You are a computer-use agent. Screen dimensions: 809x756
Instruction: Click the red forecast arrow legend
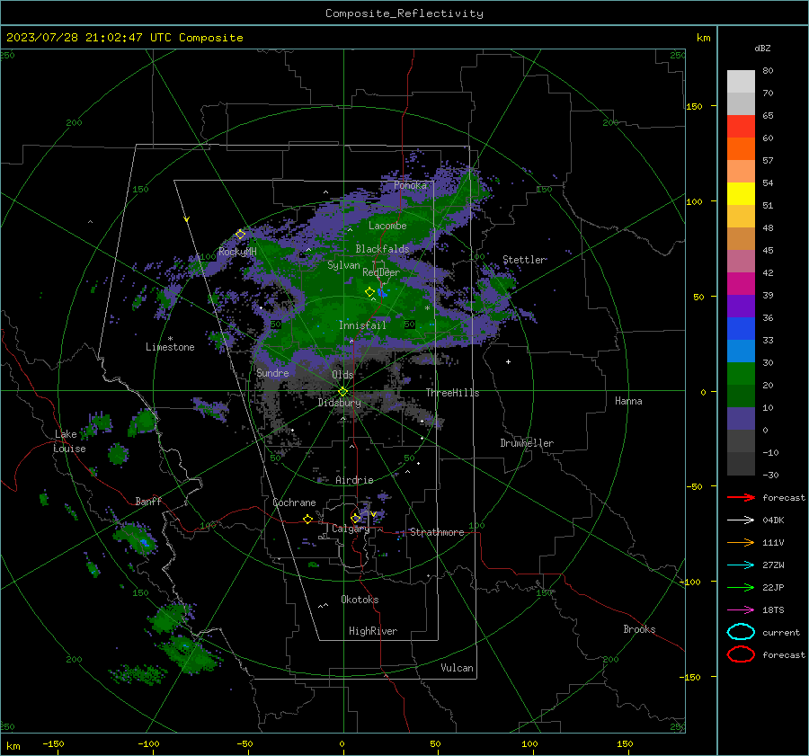pos(741,497)
